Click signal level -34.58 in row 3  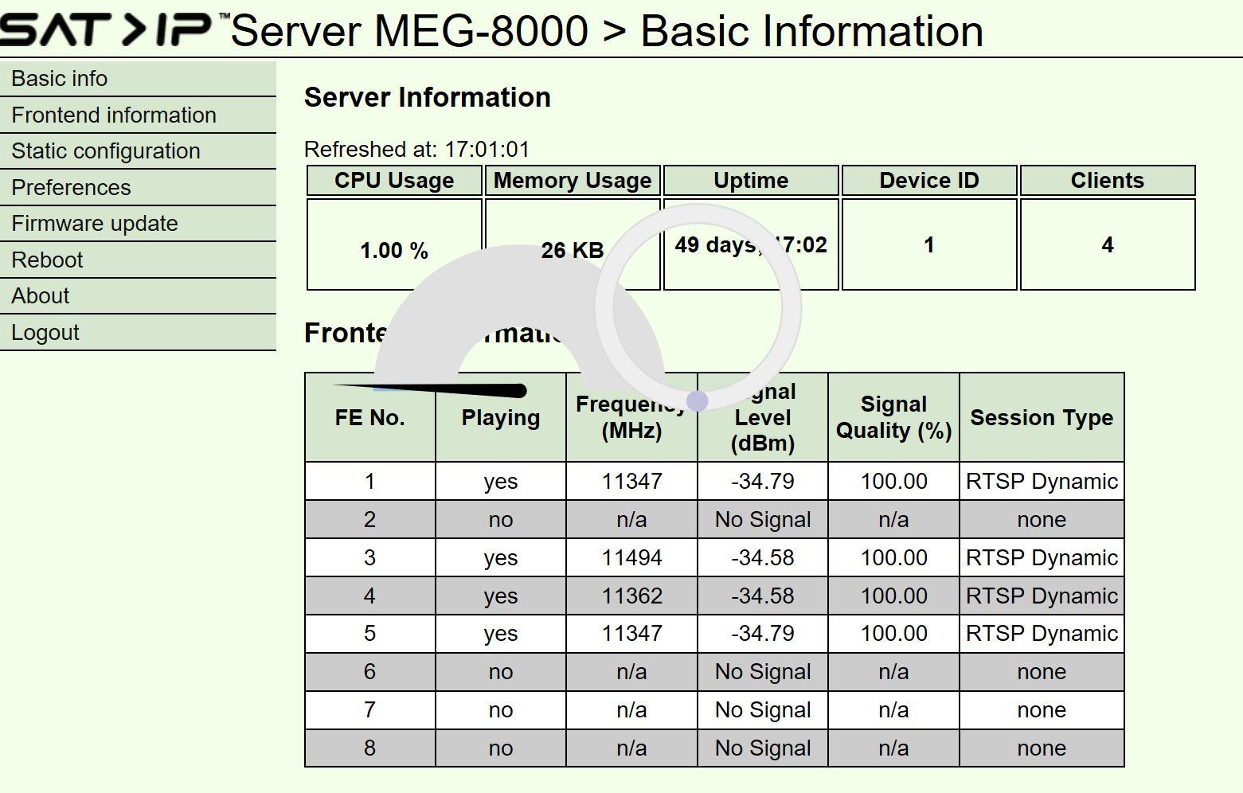(763, 558)
